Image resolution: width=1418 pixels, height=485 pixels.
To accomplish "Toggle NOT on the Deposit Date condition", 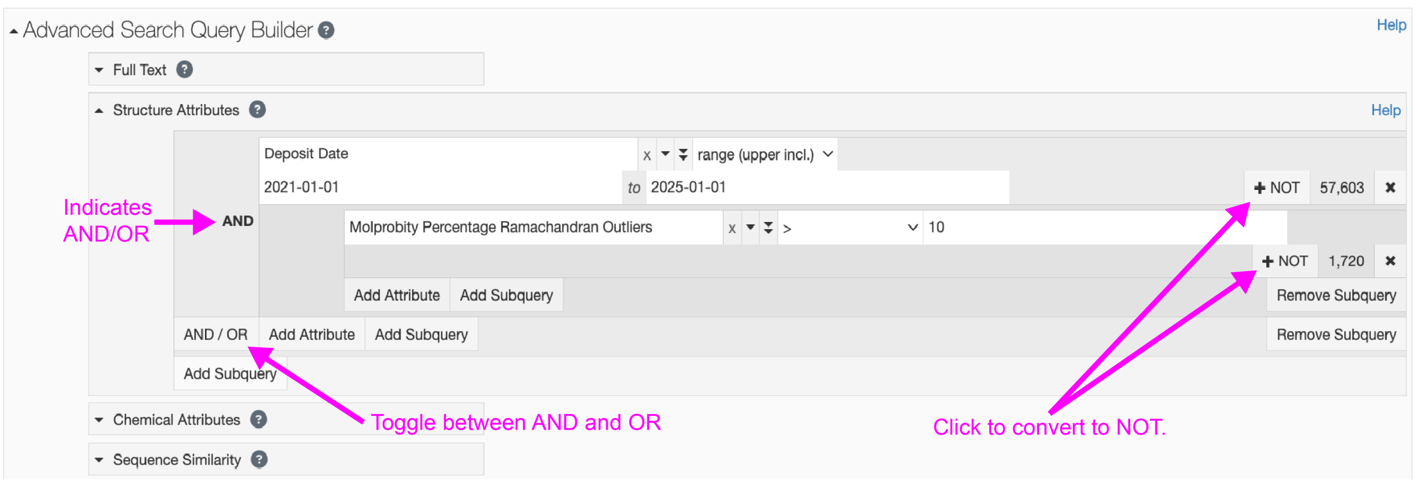I will (x=1276, y=188).
